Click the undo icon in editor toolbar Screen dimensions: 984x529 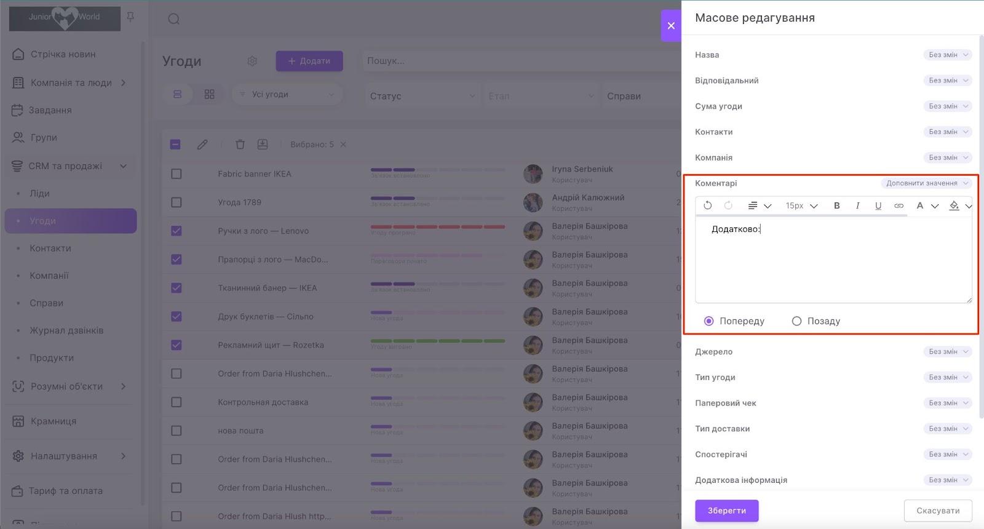[x=708, y=205]
